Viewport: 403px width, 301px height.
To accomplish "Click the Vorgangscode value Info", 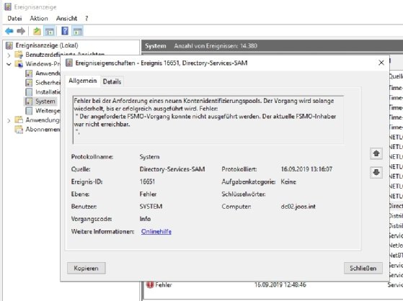I will point(145,219).
